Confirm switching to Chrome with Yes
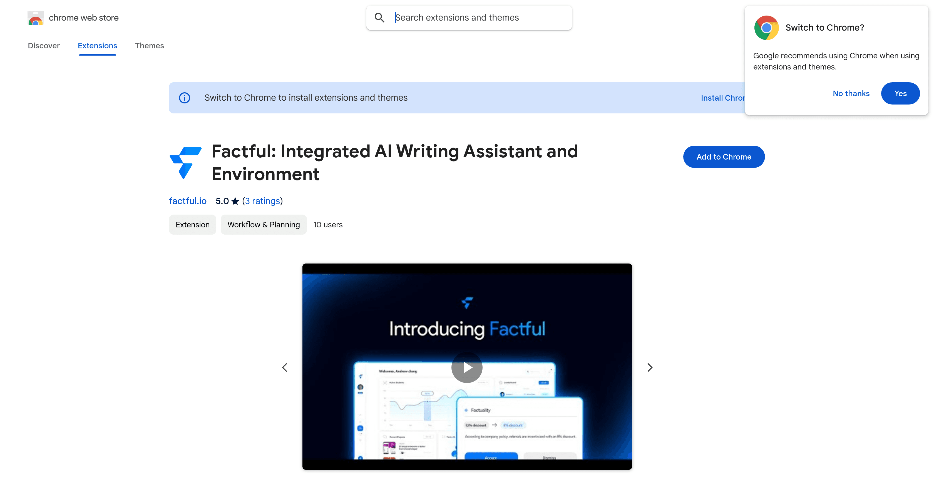The image size is (934, 487). pos(900,93)
